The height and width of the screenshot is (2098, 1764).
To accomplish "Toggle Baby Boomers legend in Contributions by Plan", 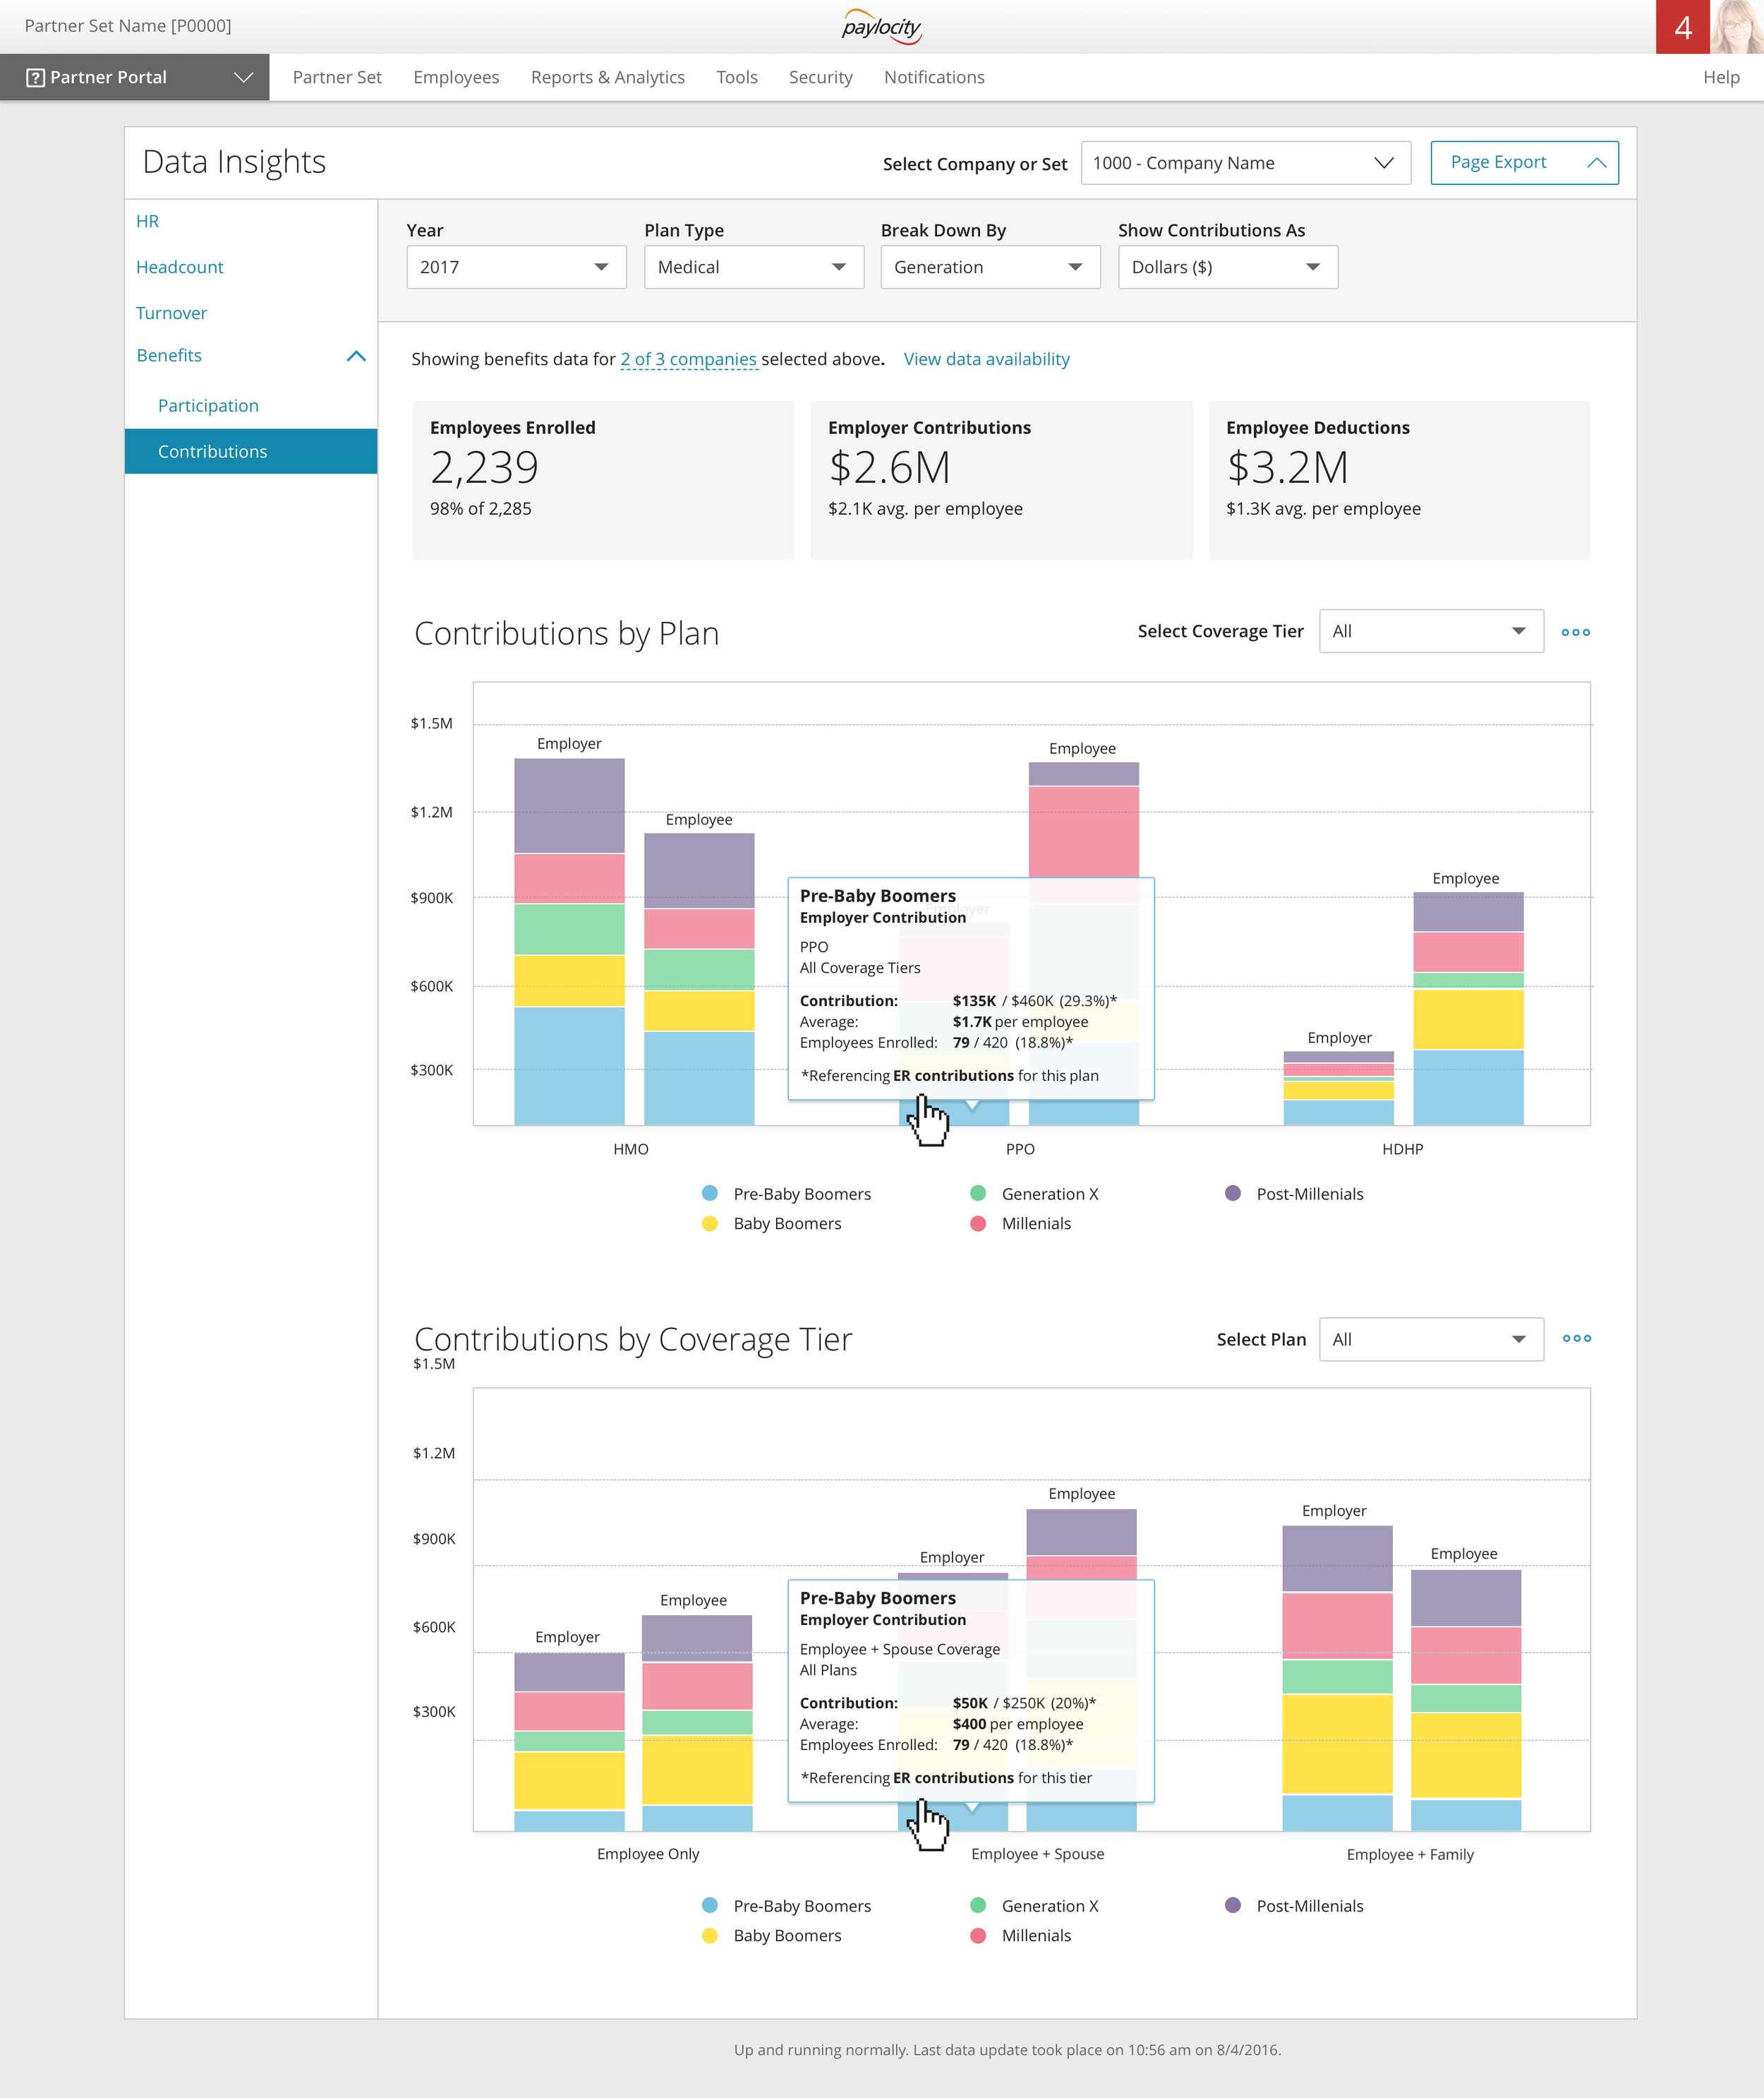I will (772, 1223).
